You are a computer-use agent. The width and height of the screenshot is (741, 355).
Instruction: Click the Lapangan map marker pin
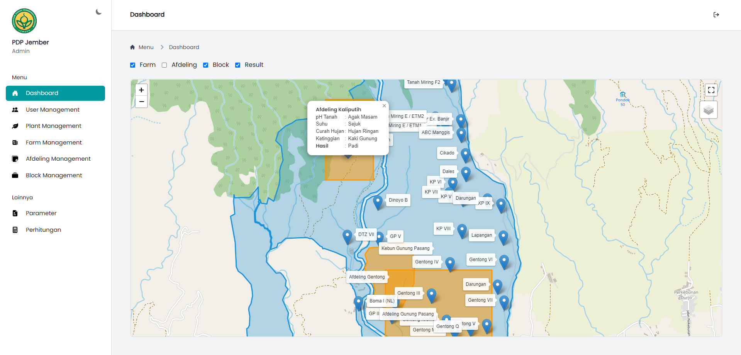click(x=503, y=236)
